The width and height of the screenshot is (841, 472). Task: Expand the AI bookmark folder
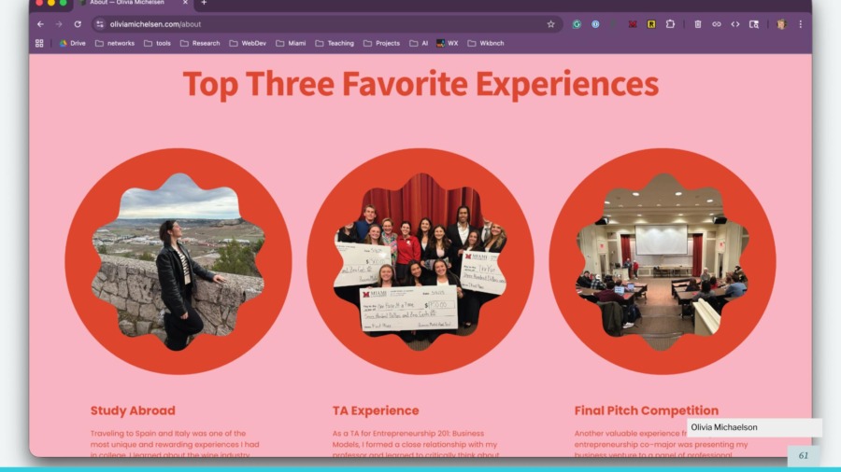(x=419, y=43)
